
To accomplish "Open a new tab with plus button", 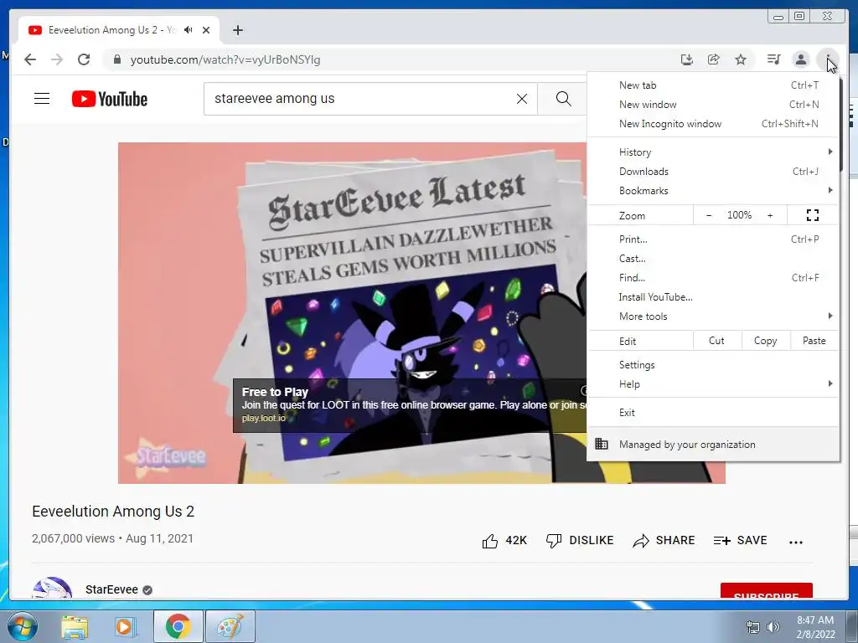I will [x=237, y=30].
